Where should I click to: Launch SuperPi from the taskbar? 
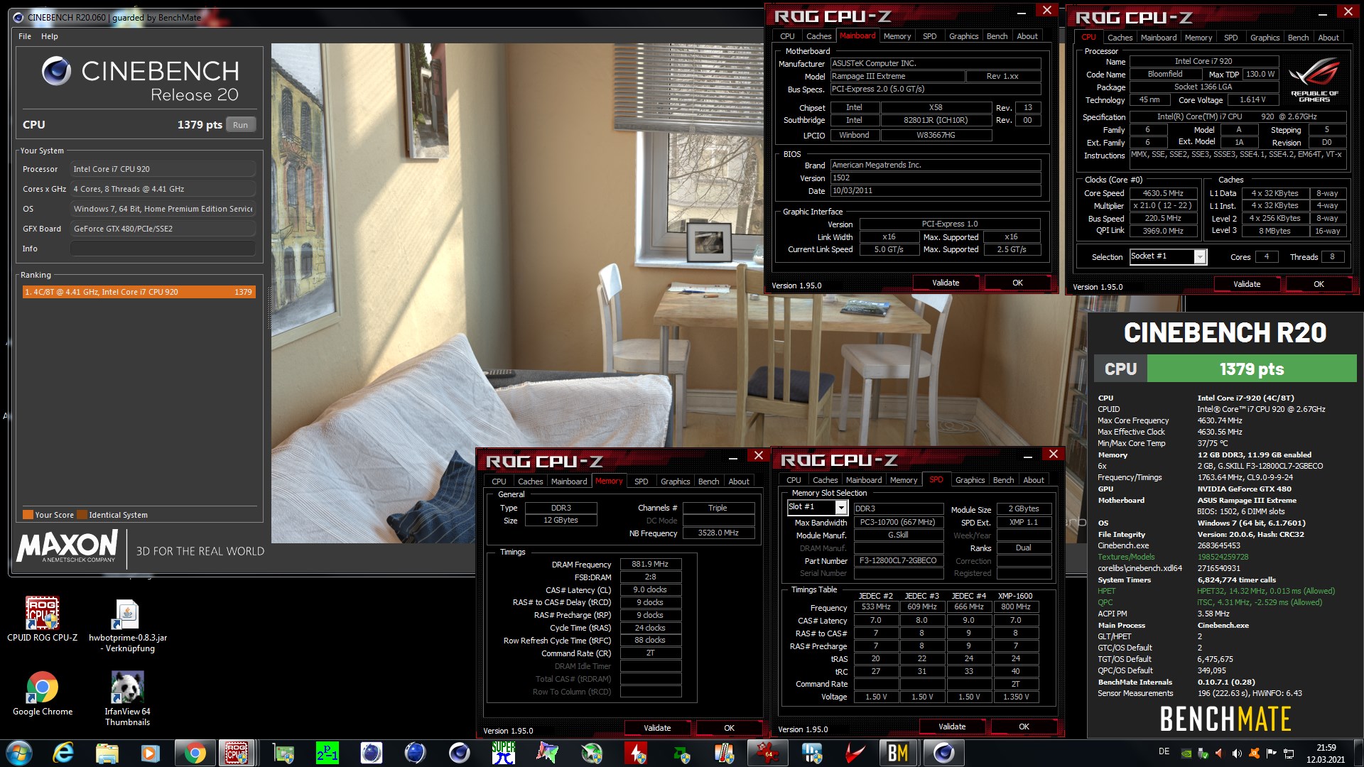click(503, 753)
